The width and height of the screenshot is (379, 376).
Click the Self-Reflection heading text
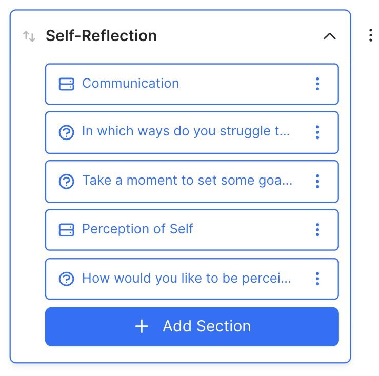click(101, 36)
